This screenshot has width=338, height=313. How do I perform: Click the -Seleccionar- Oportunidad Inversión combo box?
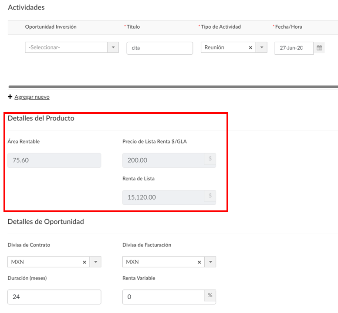[x=66, y=47]
